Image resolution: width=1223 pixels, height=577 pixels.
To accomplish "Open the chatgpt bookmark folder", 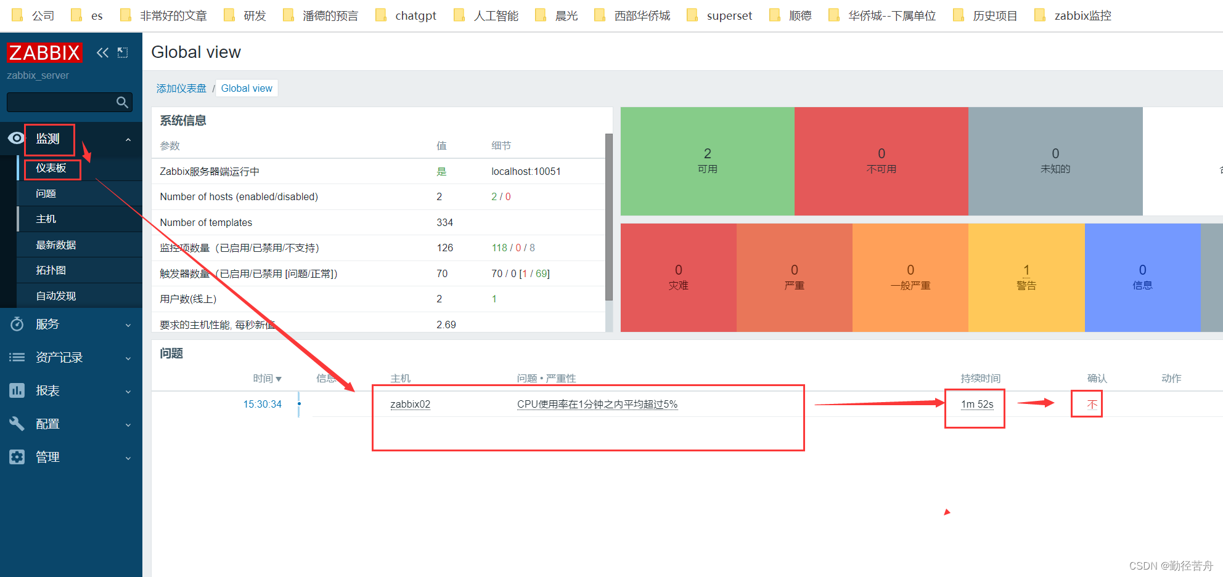I will [406, 15].
